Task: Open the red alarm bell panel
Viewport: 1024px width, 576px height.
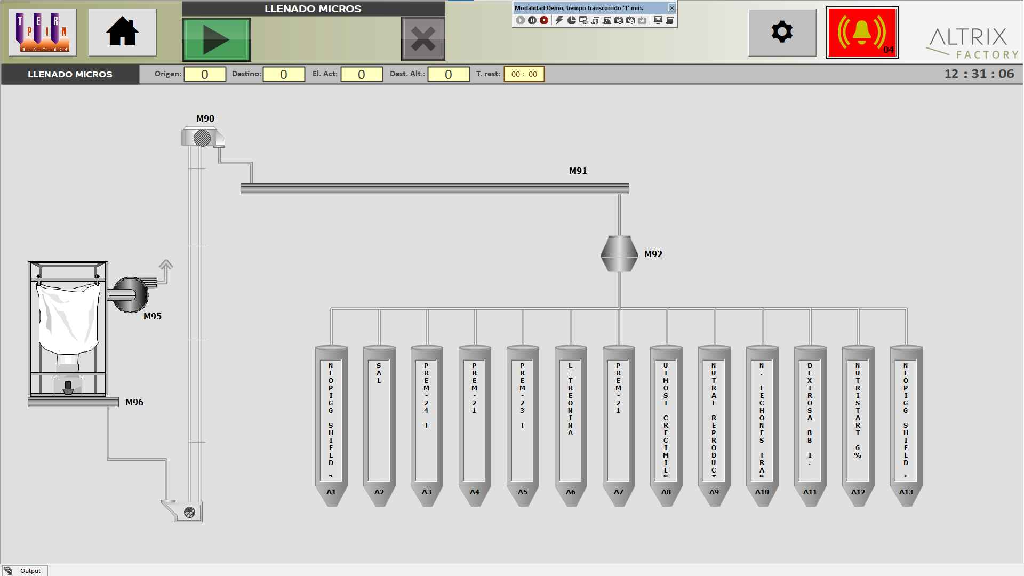Action: [862, 33]
